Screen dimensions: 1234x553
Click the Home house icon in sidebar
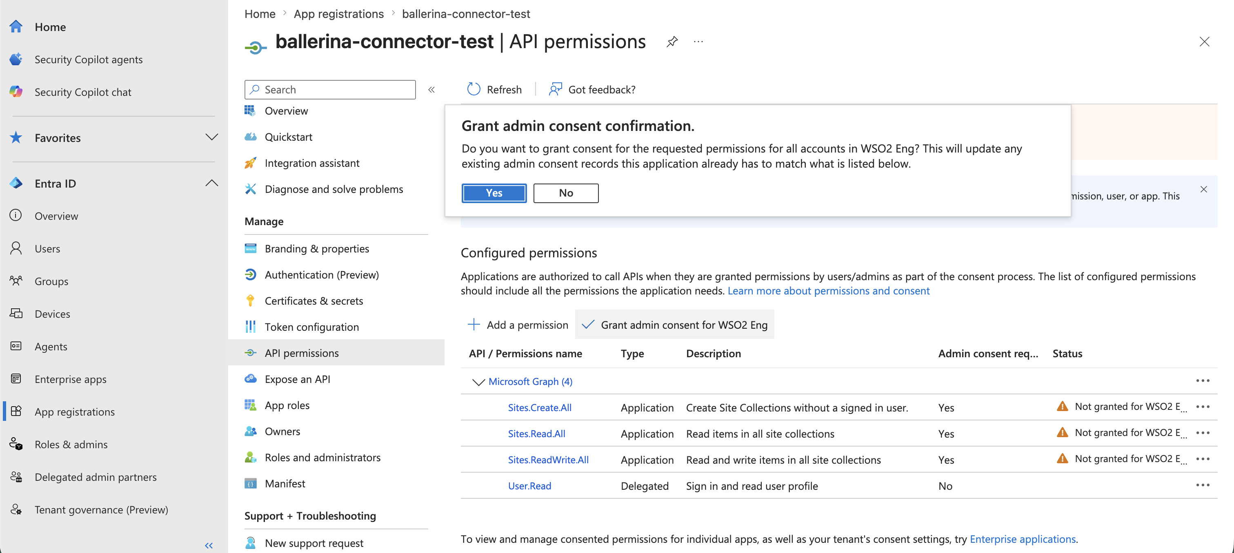point(16,27)
